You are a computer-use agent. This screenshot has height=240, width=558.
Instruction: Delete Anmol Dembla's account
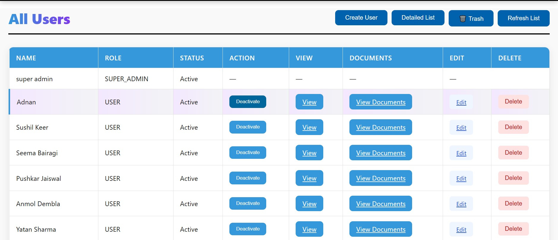(513, 203)
